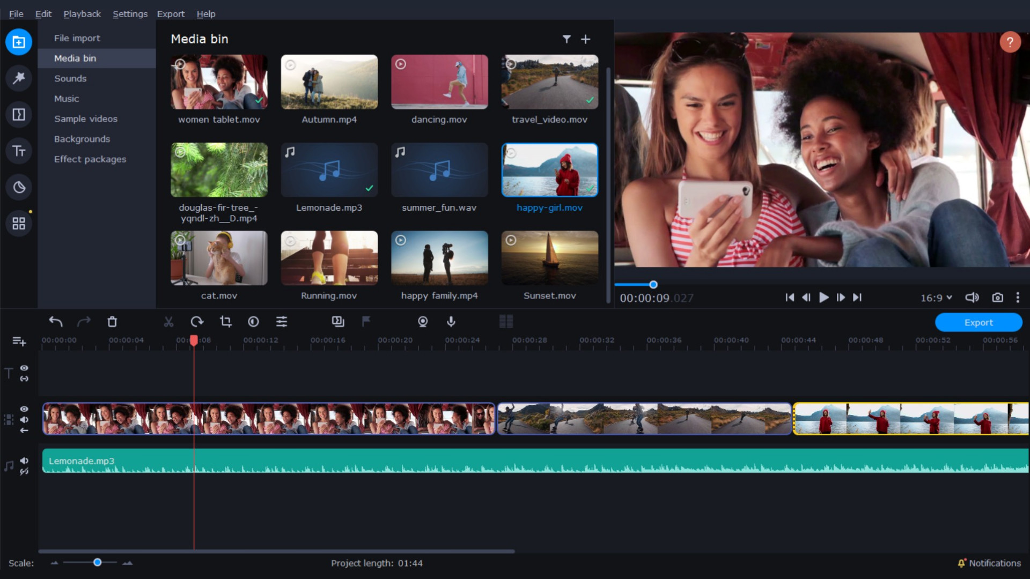Screen dimensions: 1030x579
Task: Toggle mute on audio track
Action: point(24,460)
